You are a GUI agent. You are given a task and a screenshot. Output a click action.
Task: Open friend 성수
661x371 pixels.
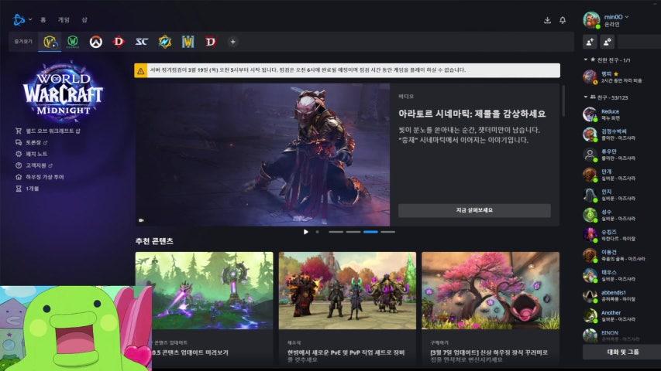click(x=620, y=216)
